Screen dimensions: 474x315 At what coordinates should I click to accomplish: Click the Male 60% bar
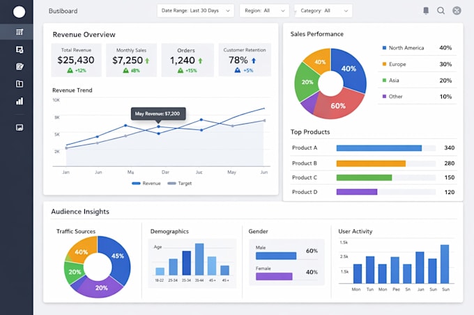coord(276,256)
